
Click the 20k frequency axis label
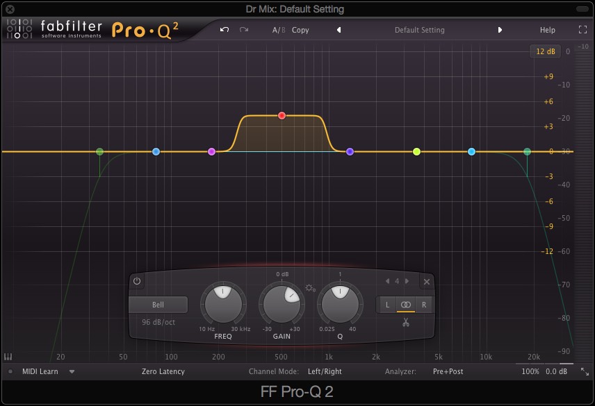534,357
